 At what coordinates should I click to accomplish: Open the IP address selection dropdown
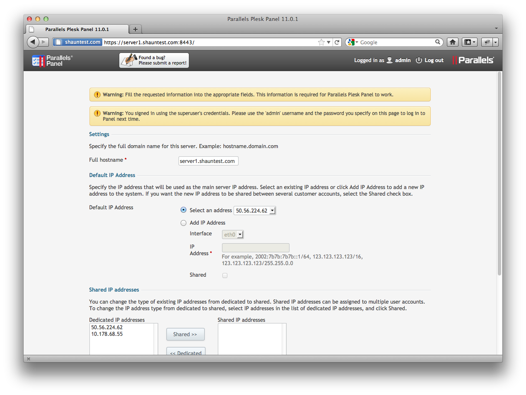coord(255,211)
